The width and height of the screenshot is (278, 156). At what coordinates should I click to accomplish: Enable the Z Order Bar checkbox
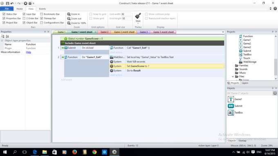coord(24,18)
